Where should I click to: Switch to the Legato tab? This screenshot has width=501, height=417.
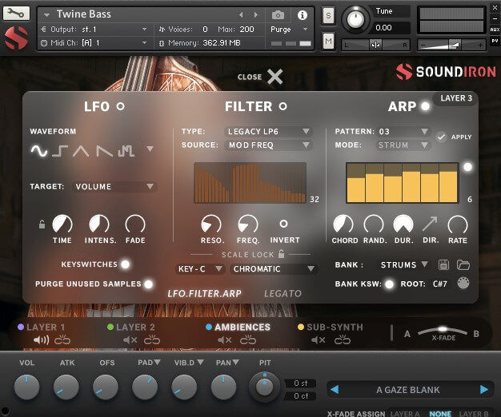coord(283,293)
